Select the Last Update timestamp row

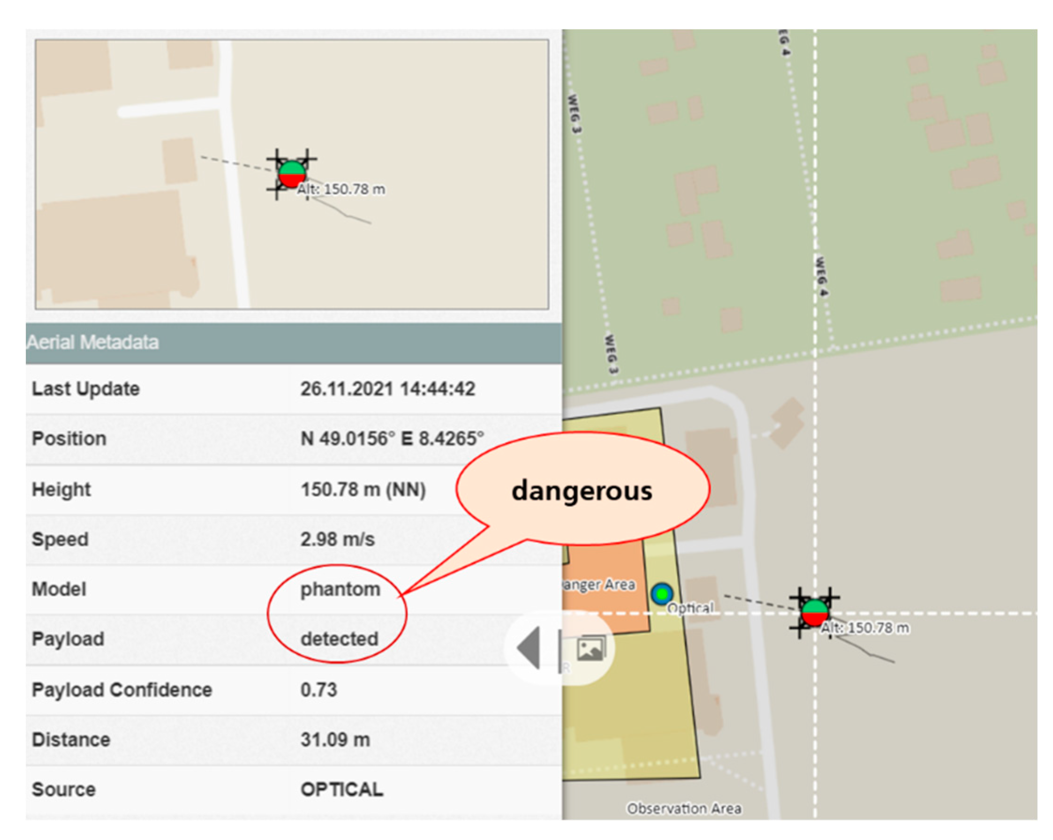click(x=387, y=389)
